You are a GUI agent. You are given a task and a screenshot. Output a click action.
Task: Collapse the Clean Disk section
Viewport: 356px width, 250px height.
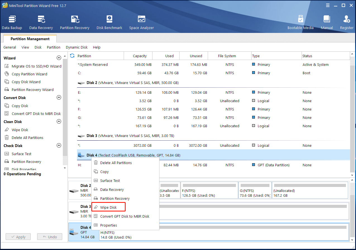tap(59, 122)
